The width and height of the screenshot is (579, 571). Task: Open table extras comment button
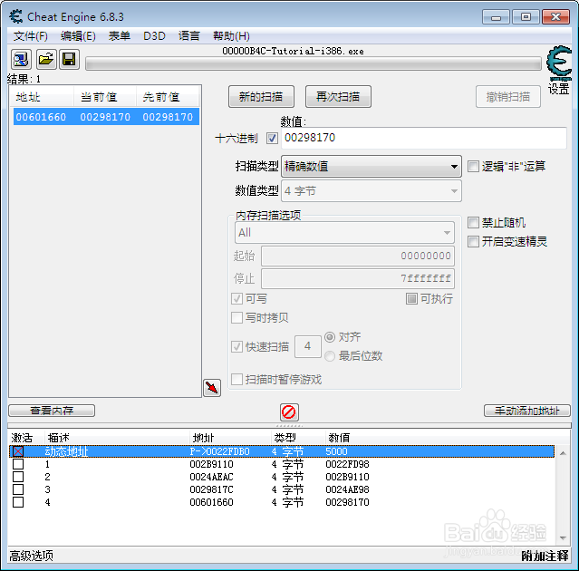(x=545, y=556)
